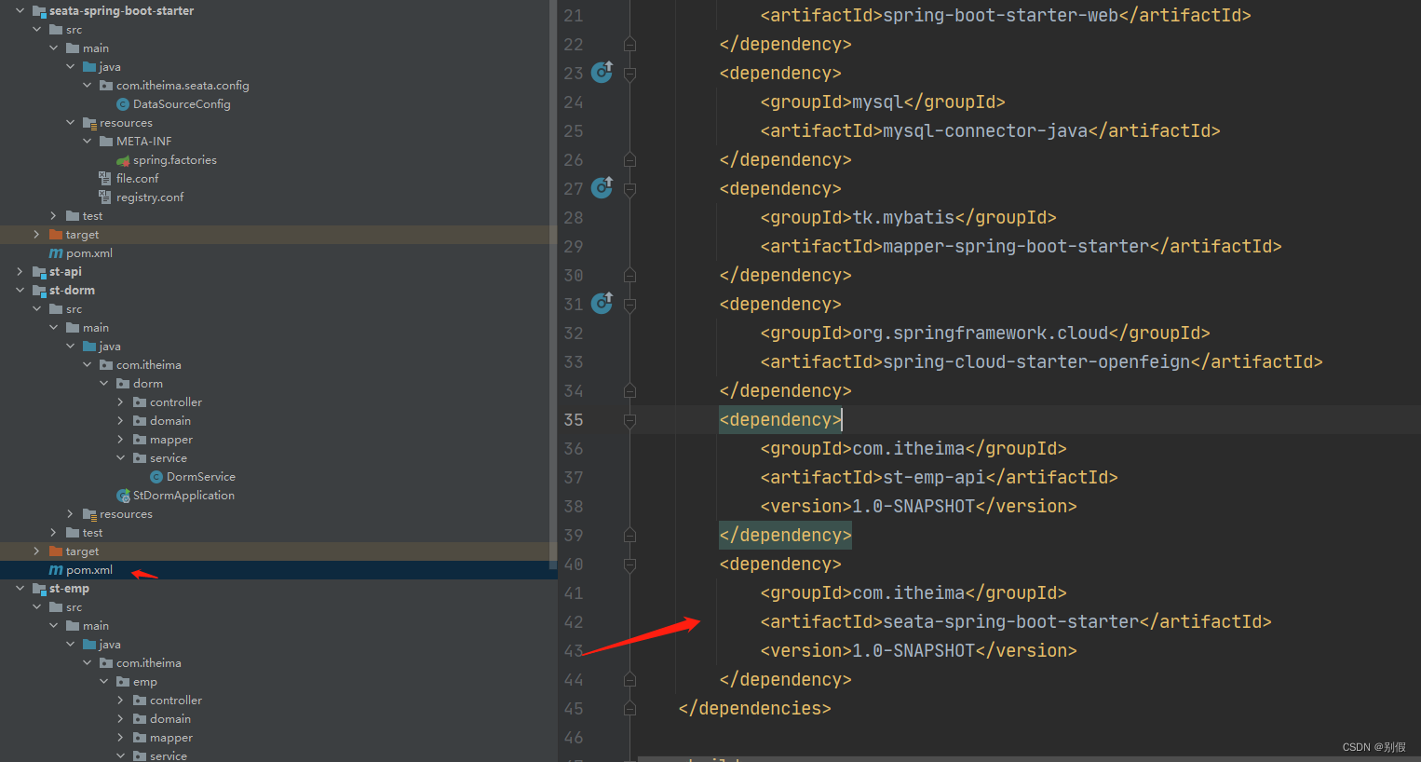Image resolution: width=1421 pixels, height=762 pixels.
Task: Expand the resources folder under st-dorm
Action: [71, 514]
